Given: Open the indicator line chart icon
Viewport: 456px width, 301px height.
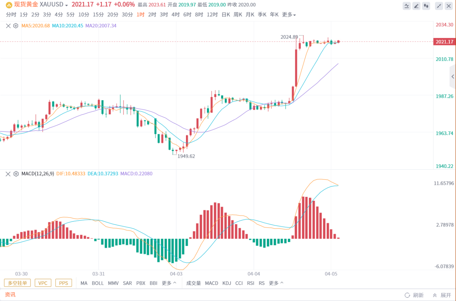Looking at the screenshot, I should [406, 6].
